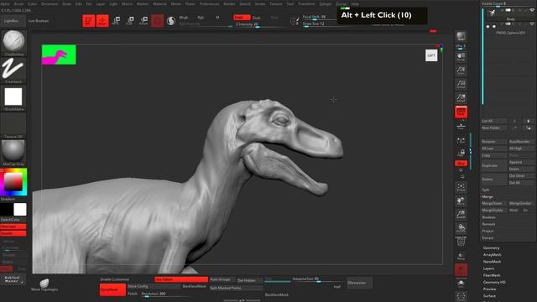Click the Sculptris Pro round icon
The image size is (537, 302).
point(171,21)
